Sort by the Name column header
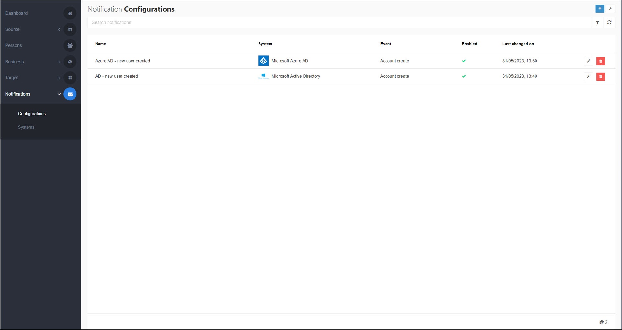622x330 pixels. 100,44
